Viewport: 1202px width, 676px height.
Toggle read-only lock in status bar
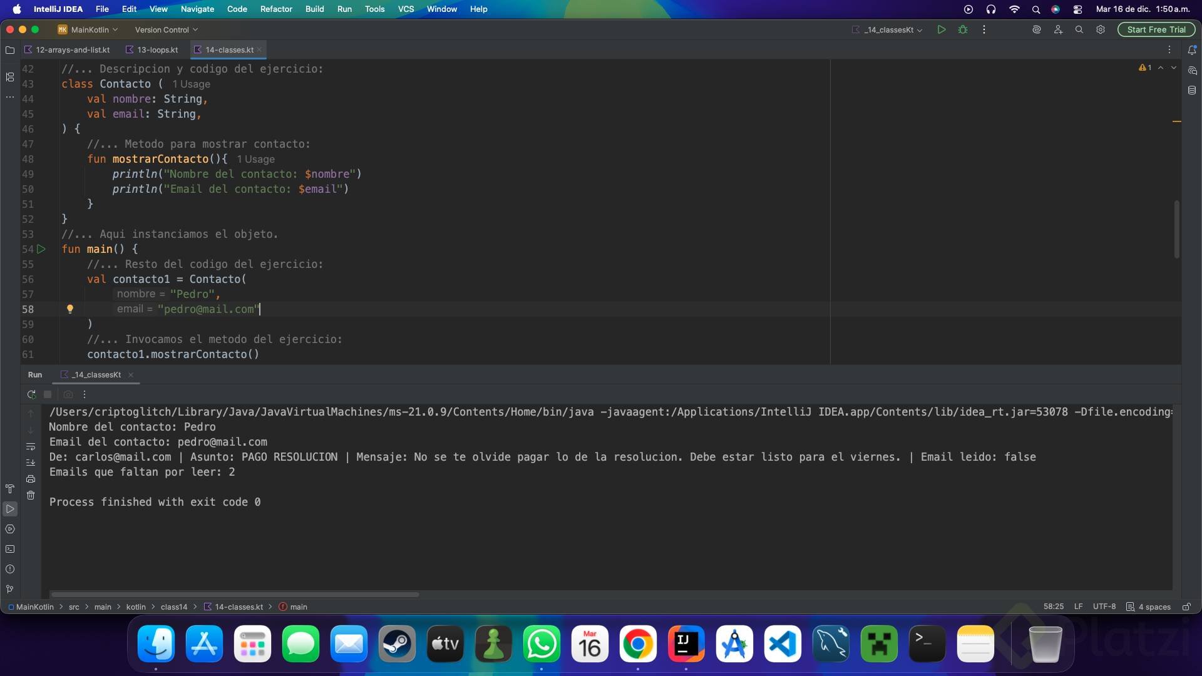(x=1186, y=607)
